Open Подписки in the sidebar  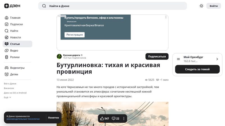[16, 24]
